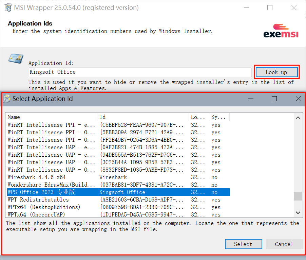
Task: Select the Wireshark 4.4.6 x64 entry
Action: 37,177
